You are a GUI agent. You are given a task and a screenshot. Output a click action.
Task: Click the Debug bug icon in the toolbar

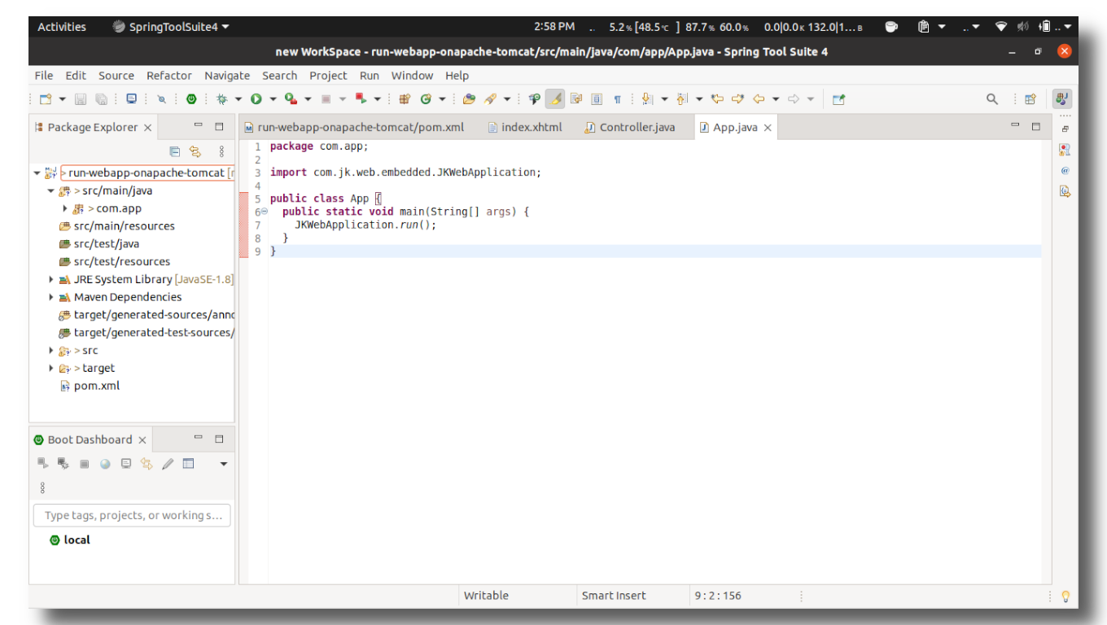coord(221,99)
